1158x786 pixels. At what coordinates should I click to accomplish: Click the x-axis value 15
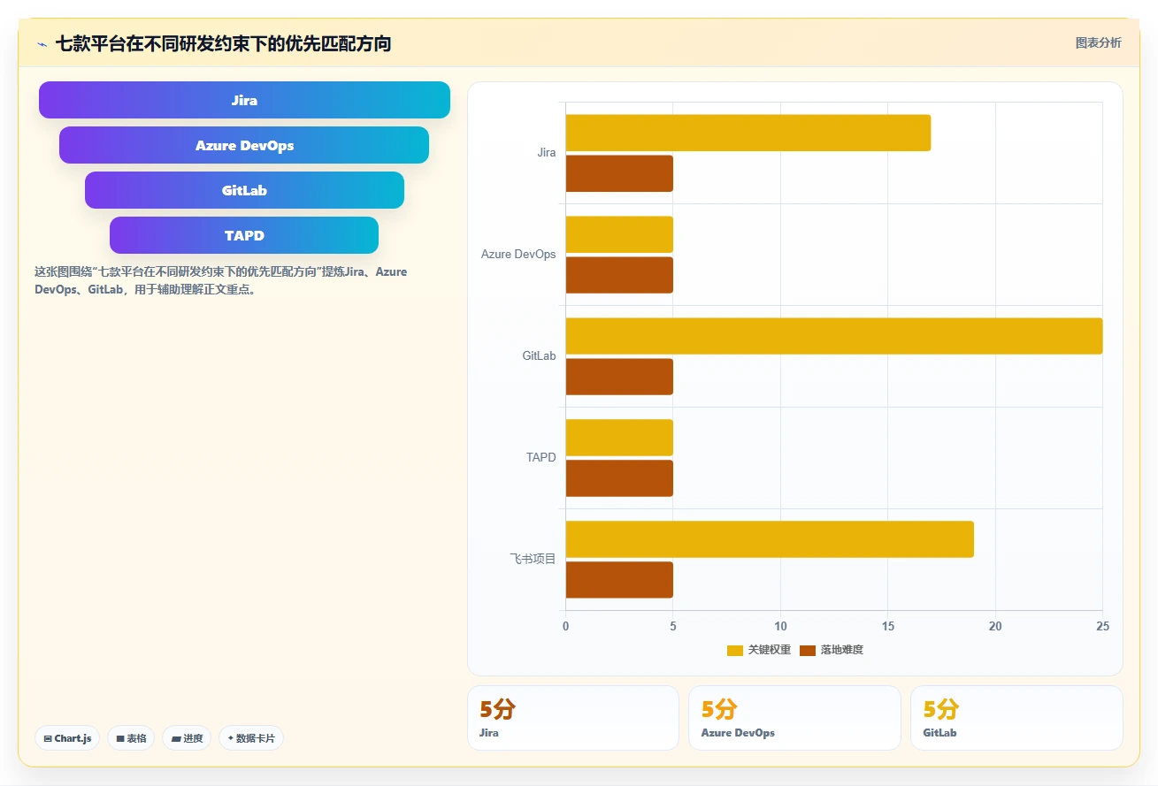[x=888, y=626]
